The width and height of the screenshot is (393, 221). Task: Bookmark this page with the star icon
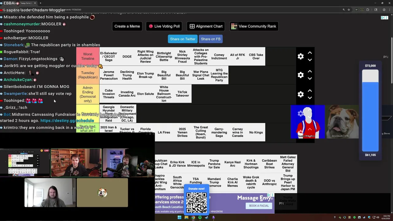point(349,10)
